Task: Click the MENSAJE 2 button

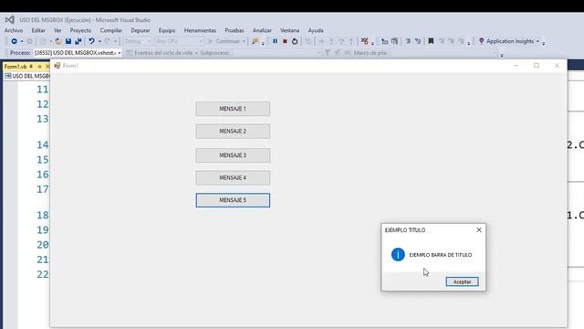Action: [x=233, y=132]
